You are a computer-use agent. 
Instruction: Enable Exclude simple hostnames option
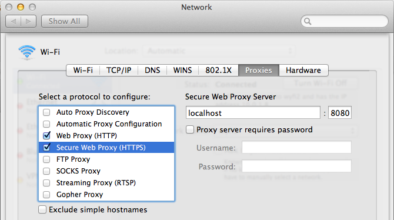click(x=42, y=209)
